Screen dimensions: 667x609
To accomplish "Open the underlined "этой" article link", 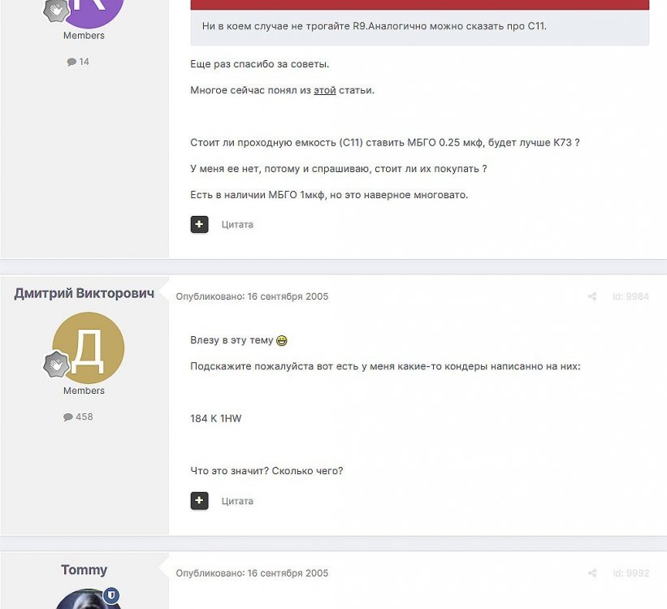I will (325, 90).
